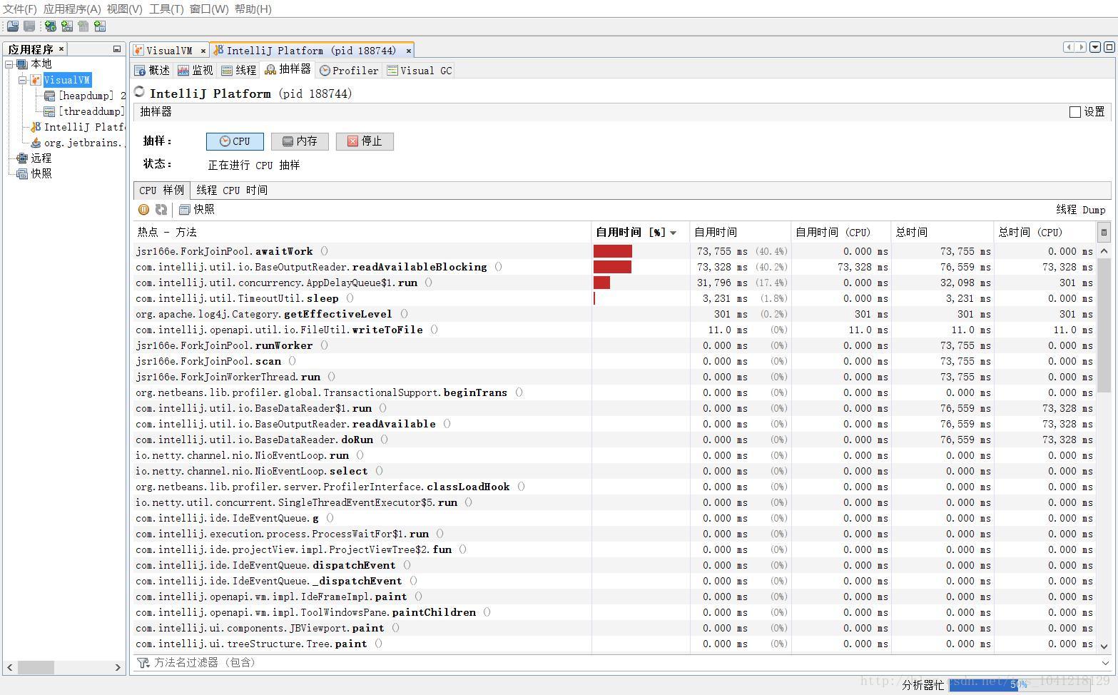The width and height of the screenshot is (1118, 695).
Task: Click the Load snapshot toolbar icon
Action: [13, 26]
